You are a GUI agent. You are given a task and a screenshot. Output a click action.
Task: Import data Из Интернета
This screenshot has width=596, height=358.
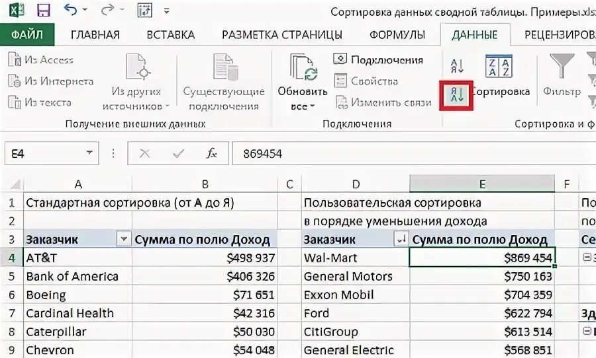[x=50, y=81]
